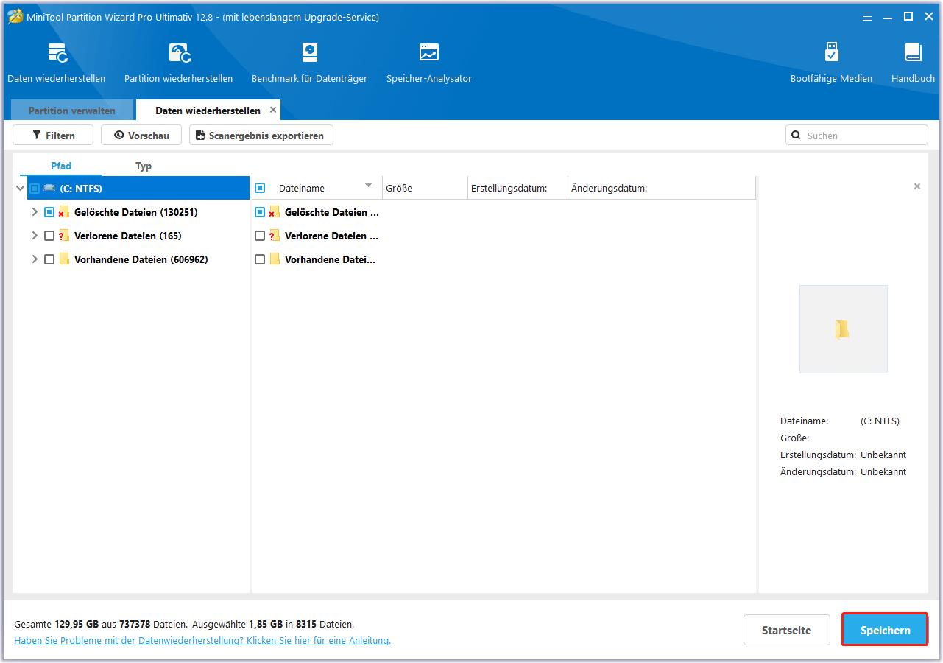Click the Vorschau button
This screenshot has width=943, height=663.
click(141, 136)
